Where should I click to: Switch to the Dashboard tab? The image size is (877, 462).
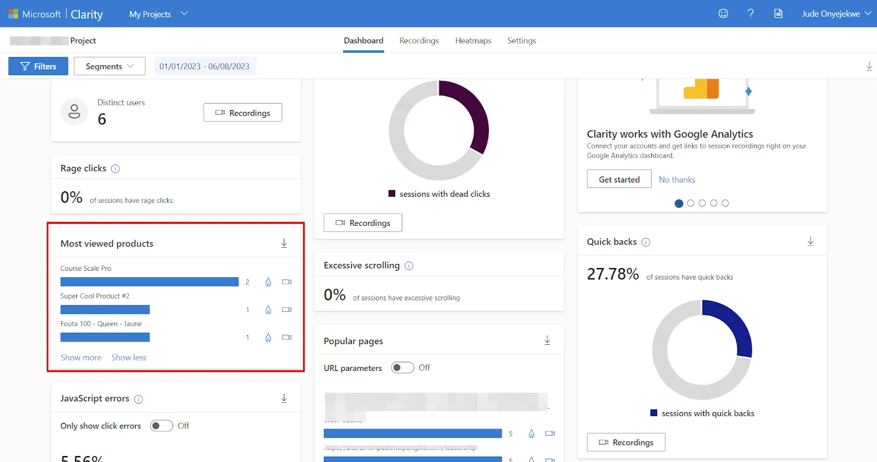[x=363, y=41]
